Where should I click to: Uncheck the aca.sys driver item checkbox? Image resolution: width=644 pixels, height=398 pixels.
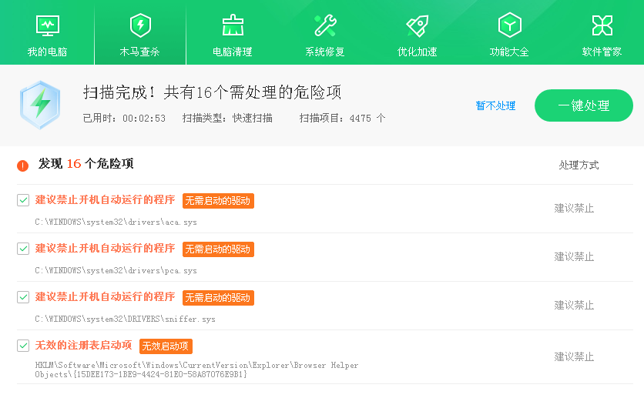click(x=23, y=200)
